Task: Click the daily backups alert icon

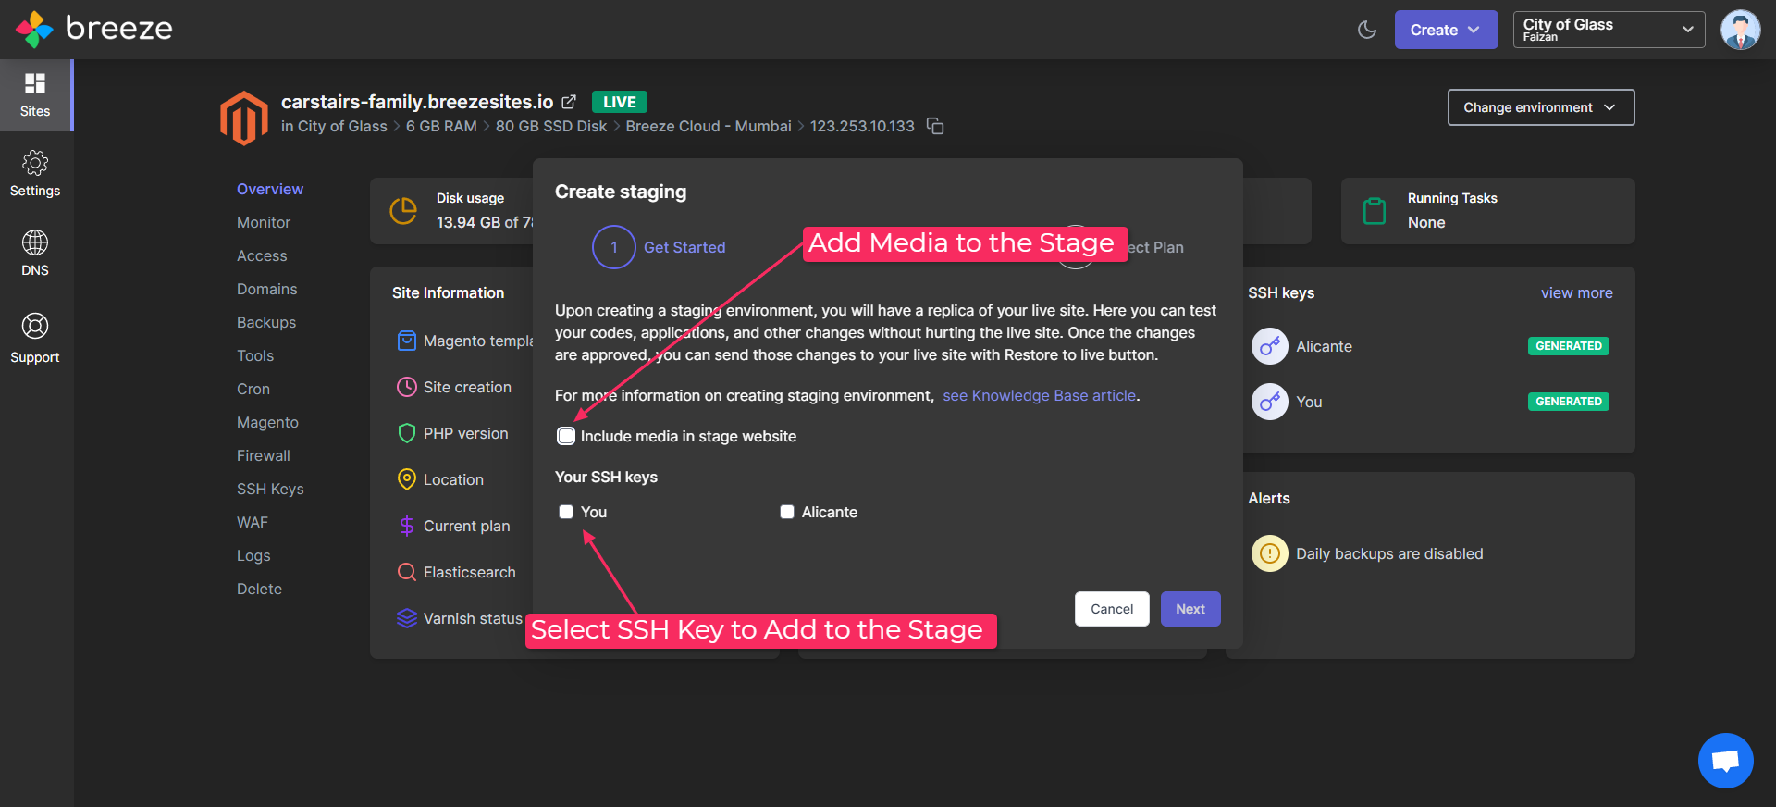Action: [x=1269, y=553]
